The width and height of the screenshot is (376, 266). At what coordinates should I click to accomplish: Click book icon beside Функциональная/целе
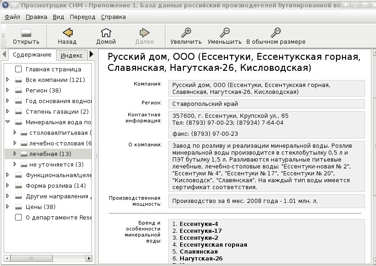click(x=18, y=175)
